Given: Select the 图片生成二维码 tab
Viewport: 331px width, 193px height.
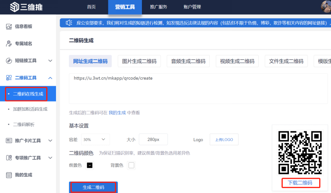Looking at the screenshot, I should click(x=139, y=61).
